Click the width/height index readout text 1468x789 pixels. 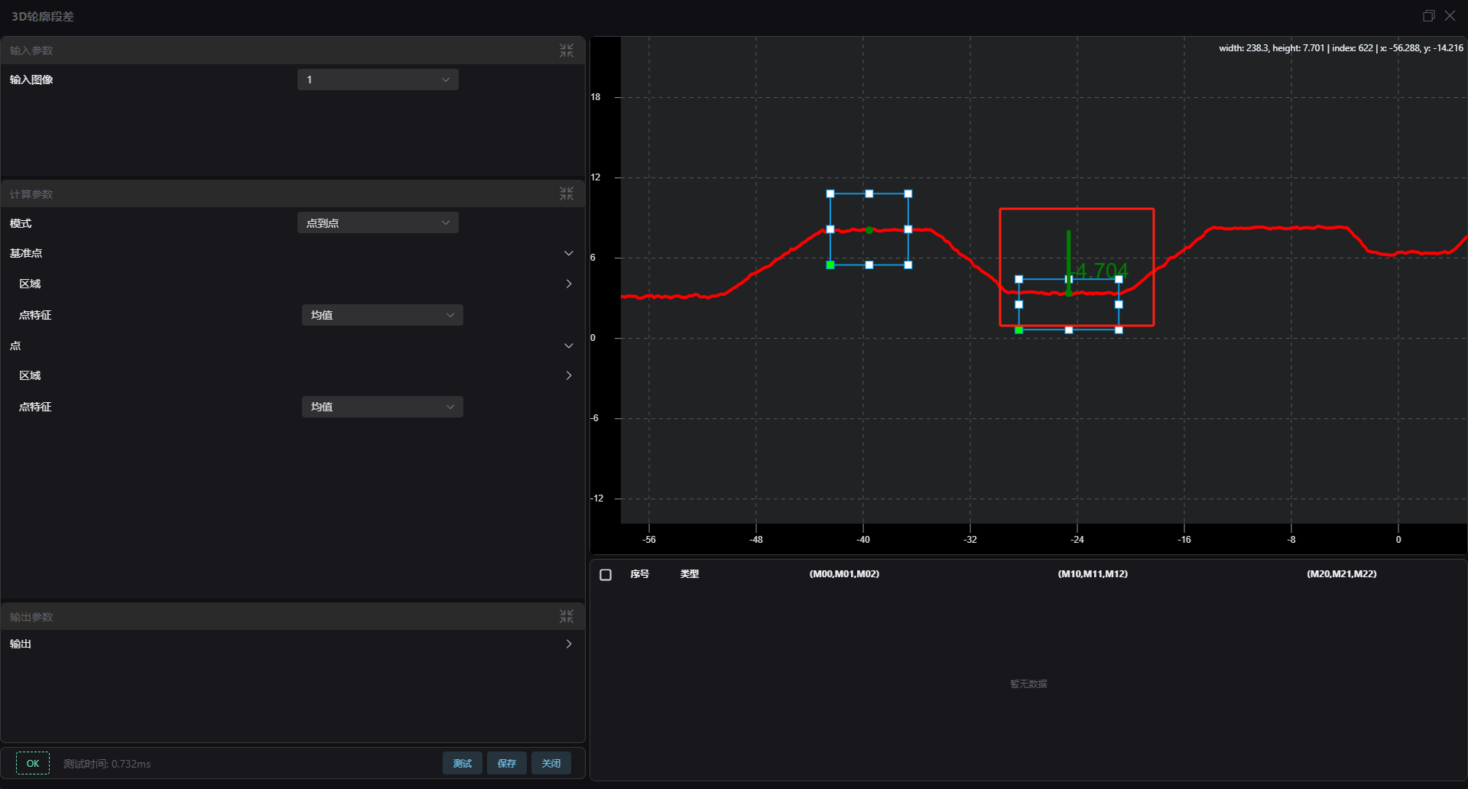(x=1341, y=48)
